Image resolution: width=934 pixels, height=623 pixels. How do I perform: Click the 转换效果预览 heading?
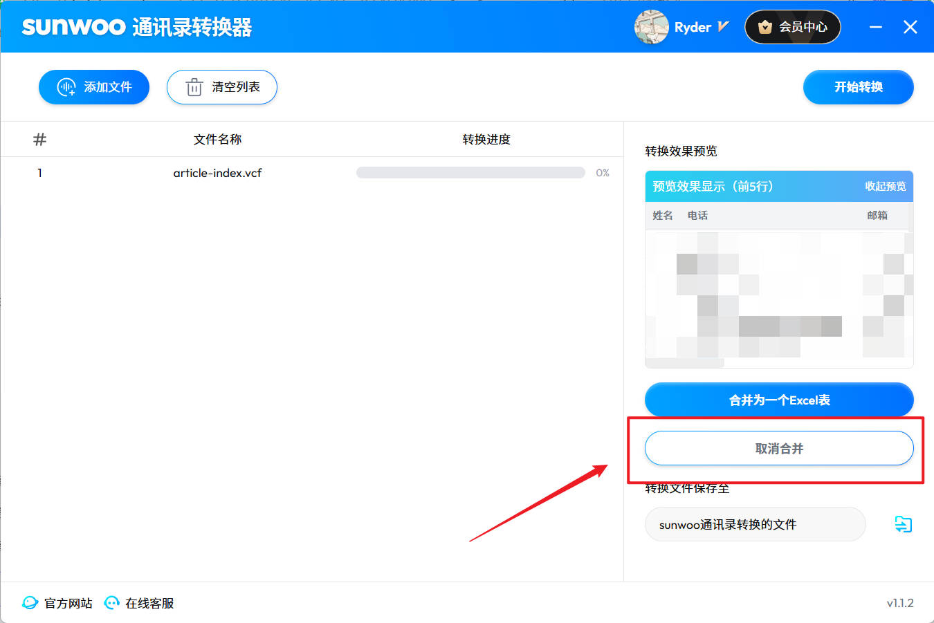pos(681,151)
